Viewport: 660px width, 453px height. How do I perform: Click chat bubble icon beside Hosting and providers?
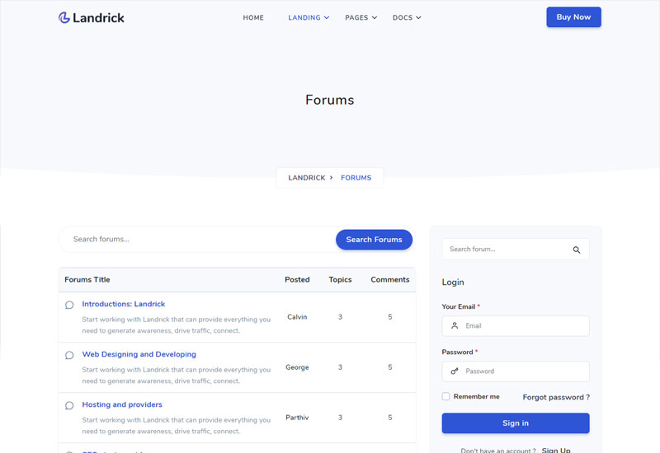click(x=69, y=405)
